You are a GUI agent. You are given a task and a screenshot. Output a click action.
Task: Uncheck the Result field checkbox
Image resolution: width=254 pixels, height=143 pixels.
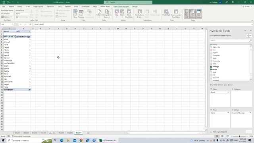coord(211,70)
